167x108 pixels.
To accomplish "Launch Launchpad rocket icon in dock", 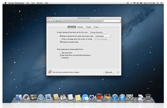I will pyautogui.click(x=26, y=97).
